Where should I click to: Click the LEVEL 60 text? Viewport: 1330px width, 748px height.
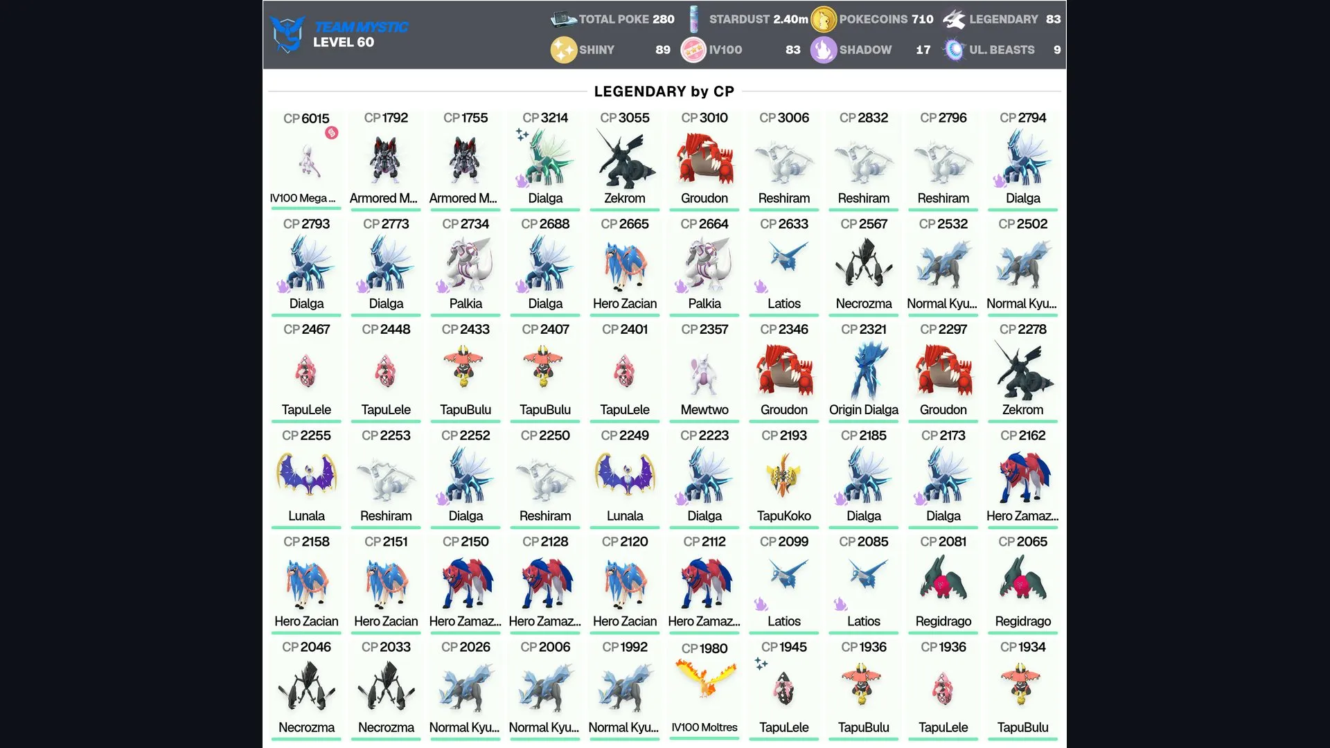click(344, 42)
